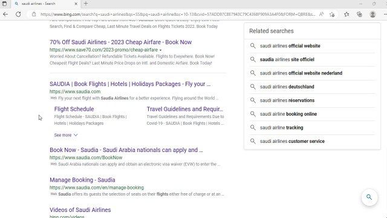Expand See more sitelinks
The height and width of the screenshot is (218, 387).
coord(66,135)
